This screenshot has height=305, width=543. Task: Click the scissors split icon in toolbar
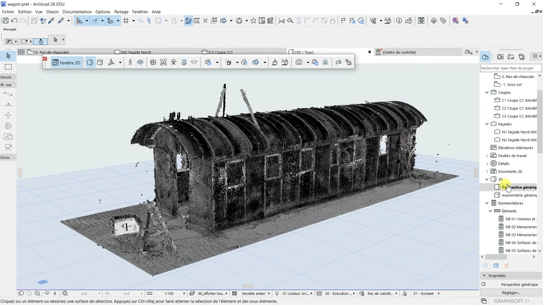click(x=281, y=20)
